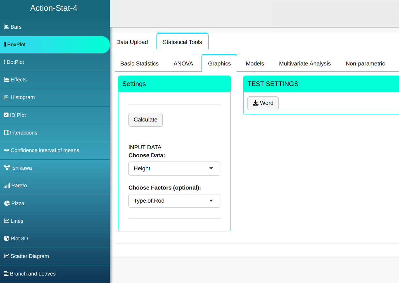Viewport: 399px width, 283px height.
Task: Click the Ishikawa diagram icon
Action: point(7,168)
